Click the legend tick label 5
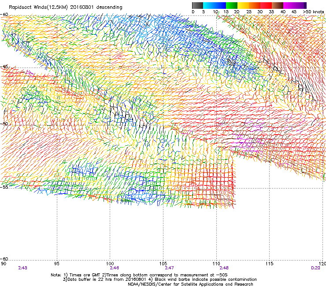 pos(204,12)
